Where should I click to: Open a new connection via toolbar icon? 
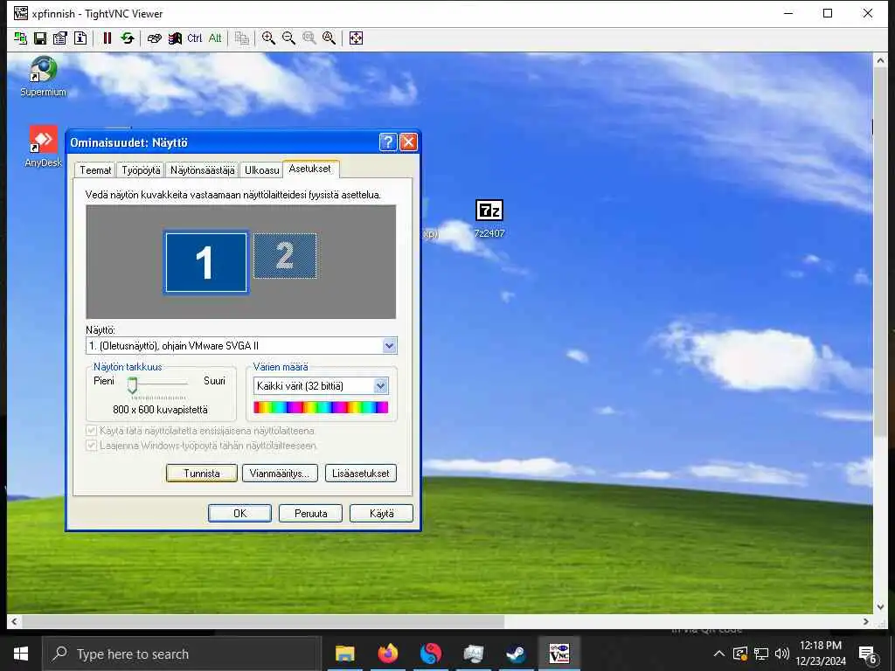click(21, 38)
